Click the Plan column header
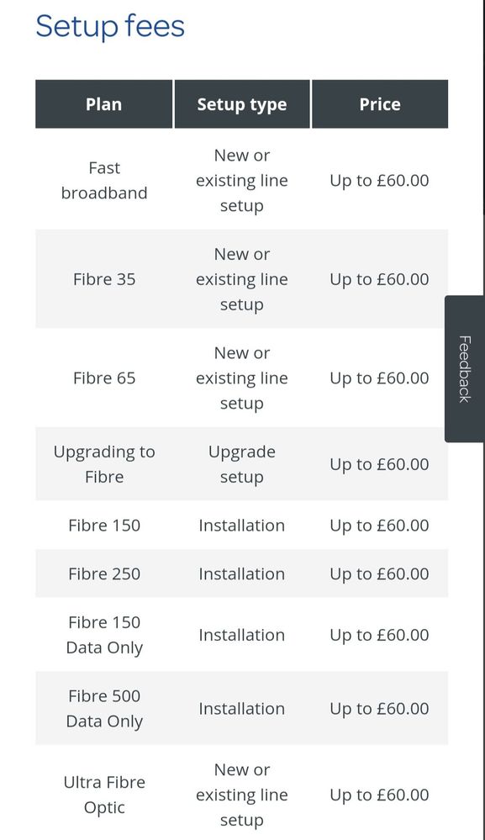The image size is (485, 840). coord(104,104)
